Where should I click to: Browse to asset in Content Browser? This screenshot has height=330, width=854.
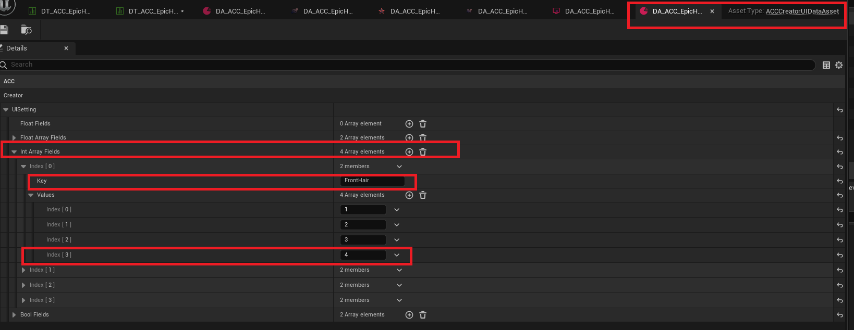click(x=26, y=30)
